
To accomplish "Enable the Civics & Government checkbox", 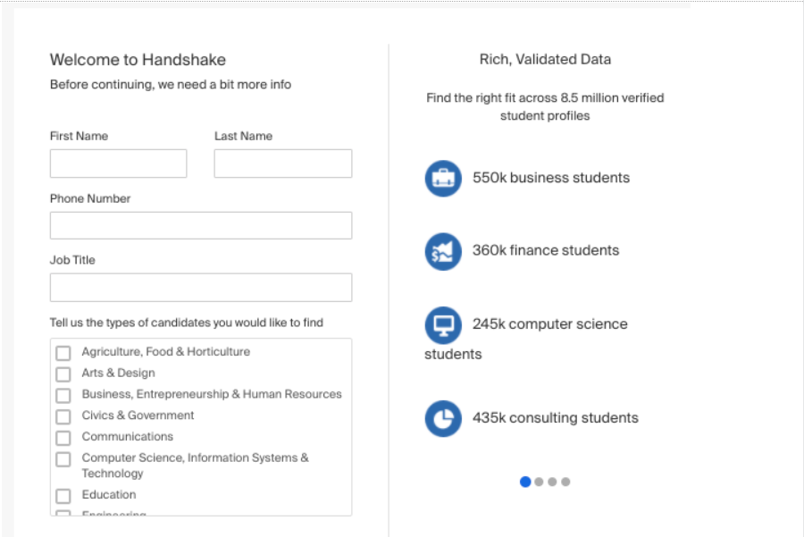I will (x=63, y=416).
